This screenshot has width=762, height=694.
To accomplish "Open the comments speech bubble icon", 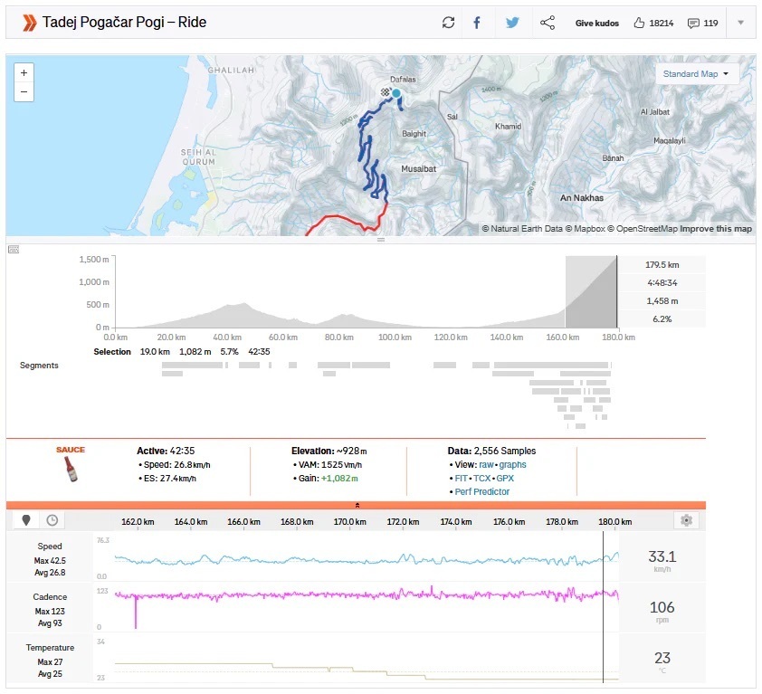I will (693, 24).
